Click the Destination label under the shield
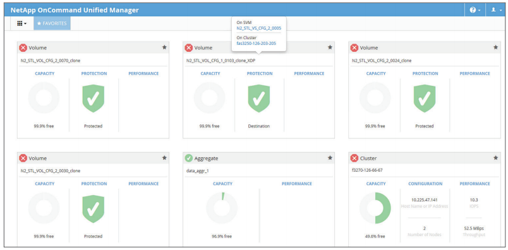This screenshot has width=508, height=250. tap(259, 126)
